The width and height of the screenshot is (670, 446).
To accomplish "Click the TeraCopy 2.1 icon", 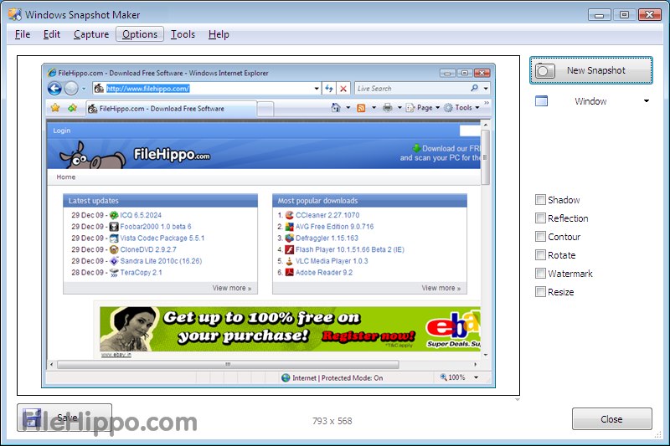I will (114, 272).
